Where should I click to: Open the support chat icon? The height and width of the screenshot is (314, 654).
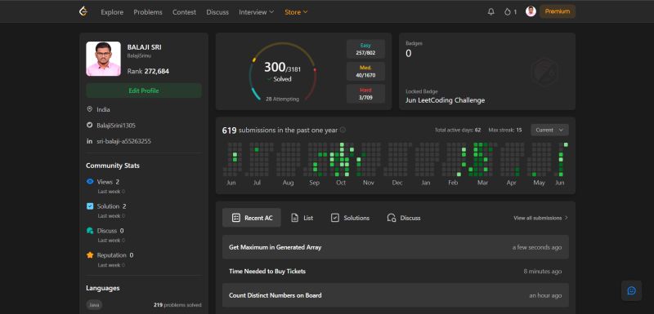631,290
